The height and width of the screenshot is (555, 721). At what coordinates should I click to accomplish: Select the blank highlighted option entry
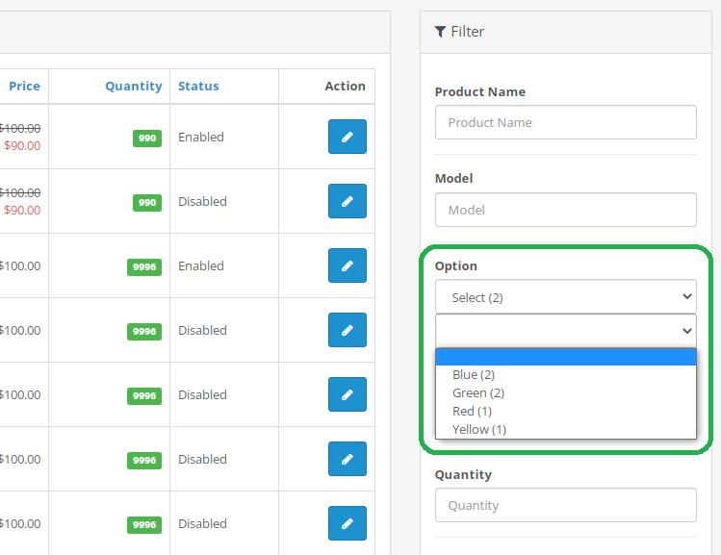pos(565,358)
